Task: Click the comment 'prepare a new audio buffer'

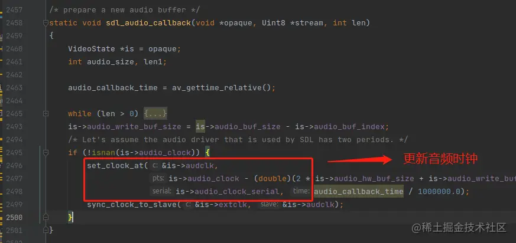Action: click(125, 10)
